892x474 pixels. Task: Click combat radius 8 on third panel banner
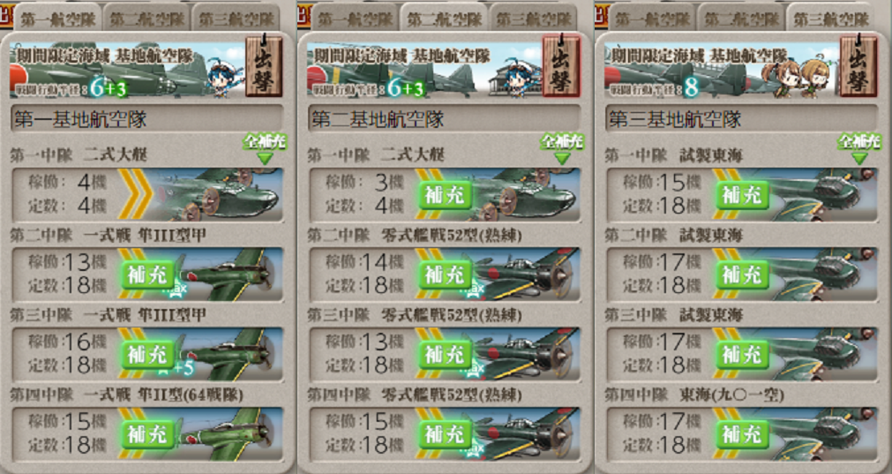691,87
